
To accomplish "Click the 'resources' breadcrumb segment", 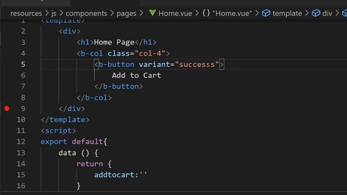I will 26,14.
